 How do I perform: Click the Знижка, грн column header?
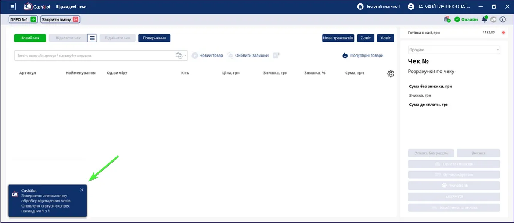click(275, 73)
